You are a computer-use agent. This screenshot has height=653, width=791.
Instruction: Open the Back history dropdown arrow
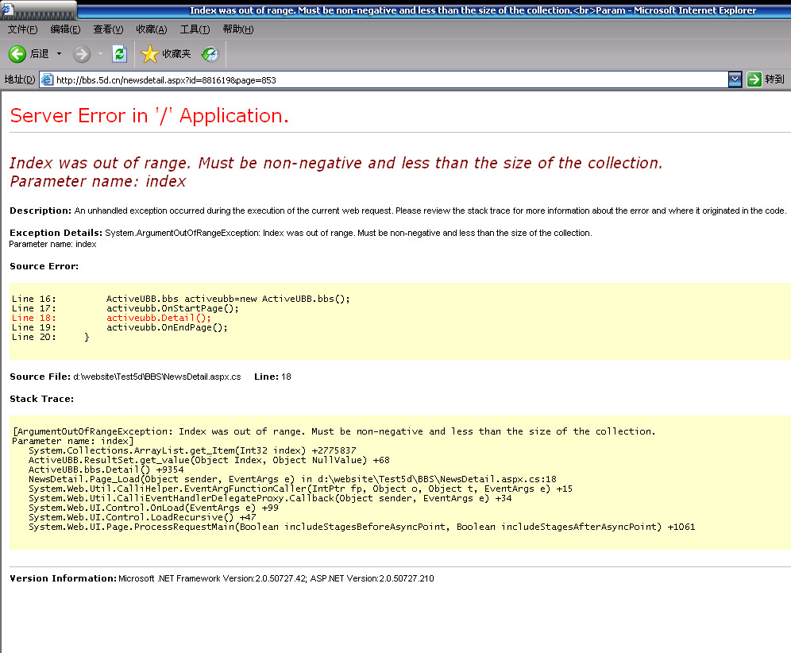tap(59, 53)
